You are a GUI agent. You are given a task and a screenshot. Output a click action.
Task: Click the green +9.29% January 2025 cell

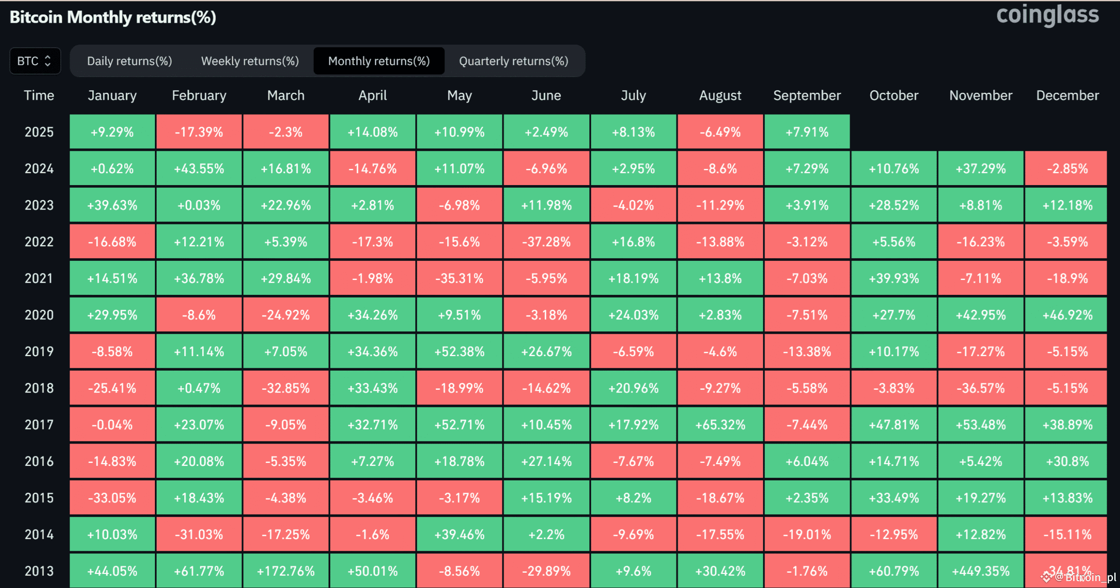112,132
